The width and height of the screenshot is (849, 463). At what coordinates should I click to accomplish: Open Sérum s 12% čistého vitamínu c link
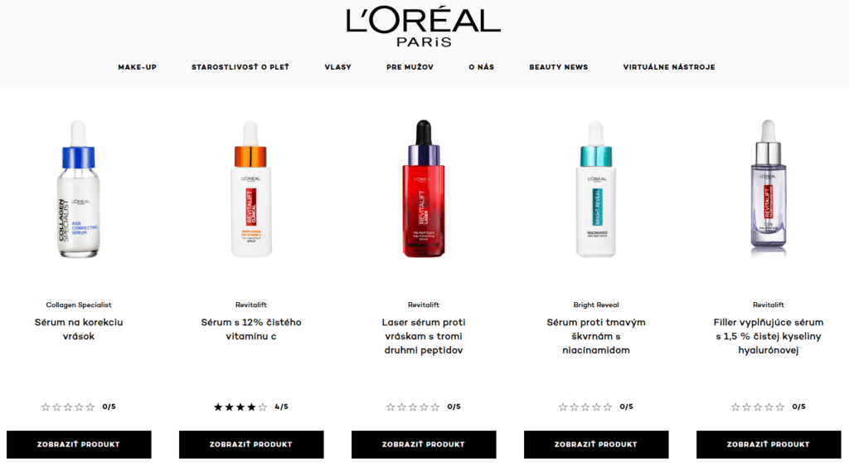(x=250, y=329)
